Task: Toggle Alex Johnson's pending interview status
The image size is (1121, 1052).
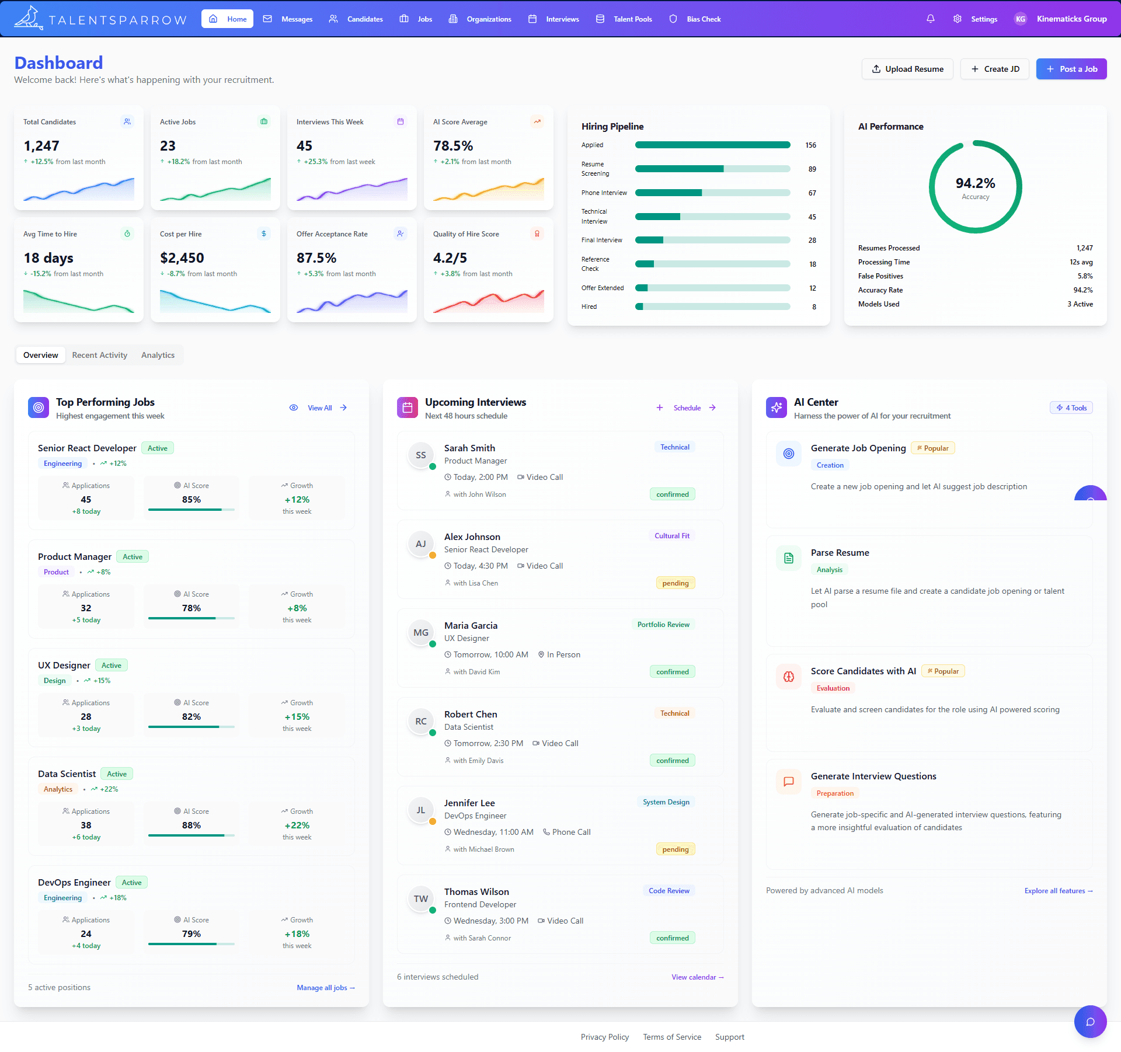Action: [x=675, y=583]
